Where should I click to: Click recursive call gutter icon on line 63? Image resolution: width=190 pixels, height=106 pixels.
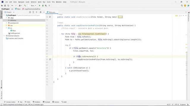click(x=50, y=59)
